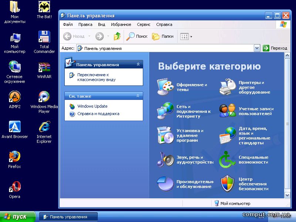The width and height of the screenshot is (296, 222).
Task: Open the Windows Update link
Action: (x=92, y=106)
